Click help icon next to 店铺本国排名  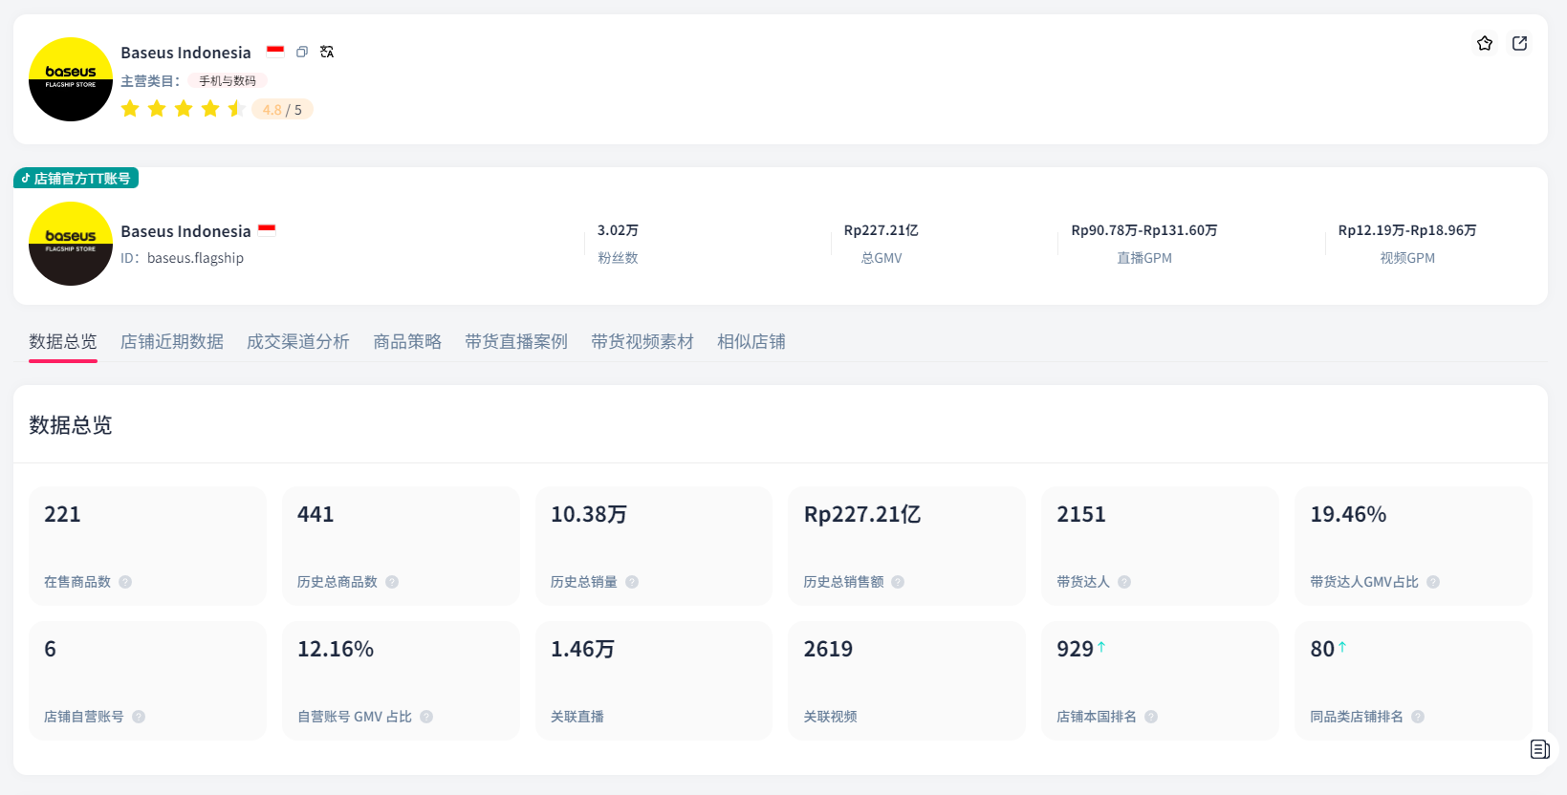[x=1151, y=717]
